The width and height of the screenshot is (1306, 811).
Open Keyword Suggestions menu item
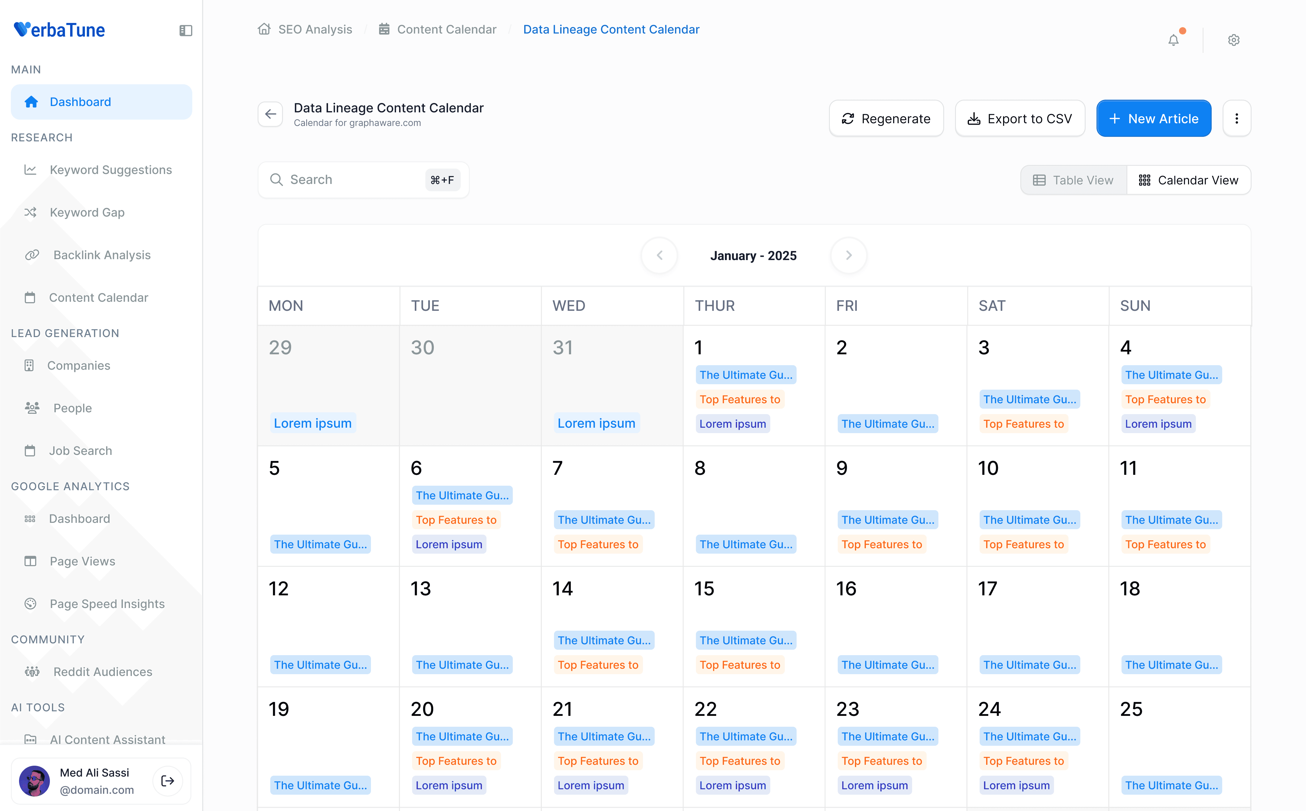tap(111, 169)
